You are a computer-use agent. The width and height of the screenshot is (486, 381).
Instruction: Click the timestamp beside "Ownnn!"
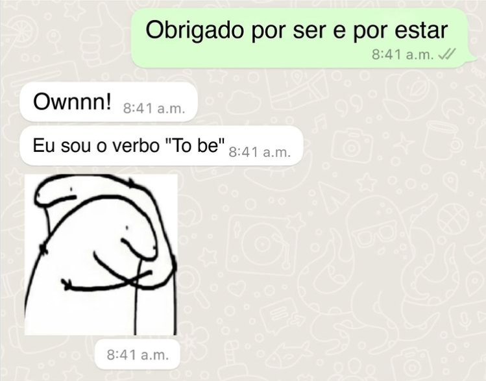click(x=154, y=108)
